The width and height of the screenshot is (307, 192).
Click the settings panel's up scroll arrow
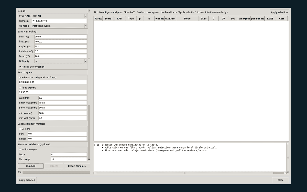[89, 11]
